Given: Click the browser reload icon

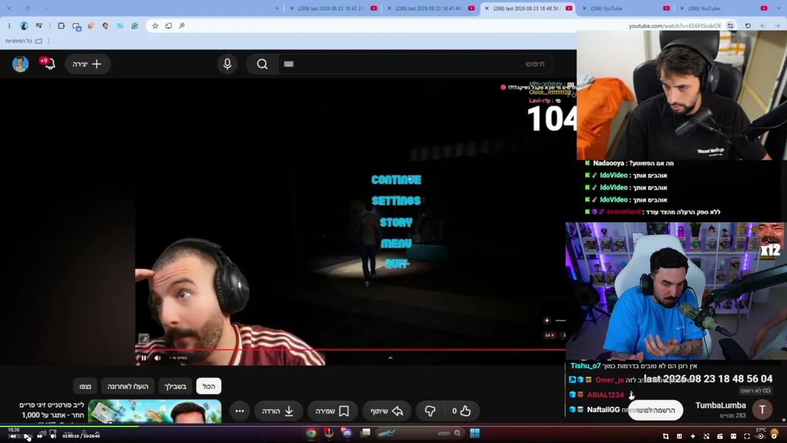Looking at the screenshot, I should point(748,26).
